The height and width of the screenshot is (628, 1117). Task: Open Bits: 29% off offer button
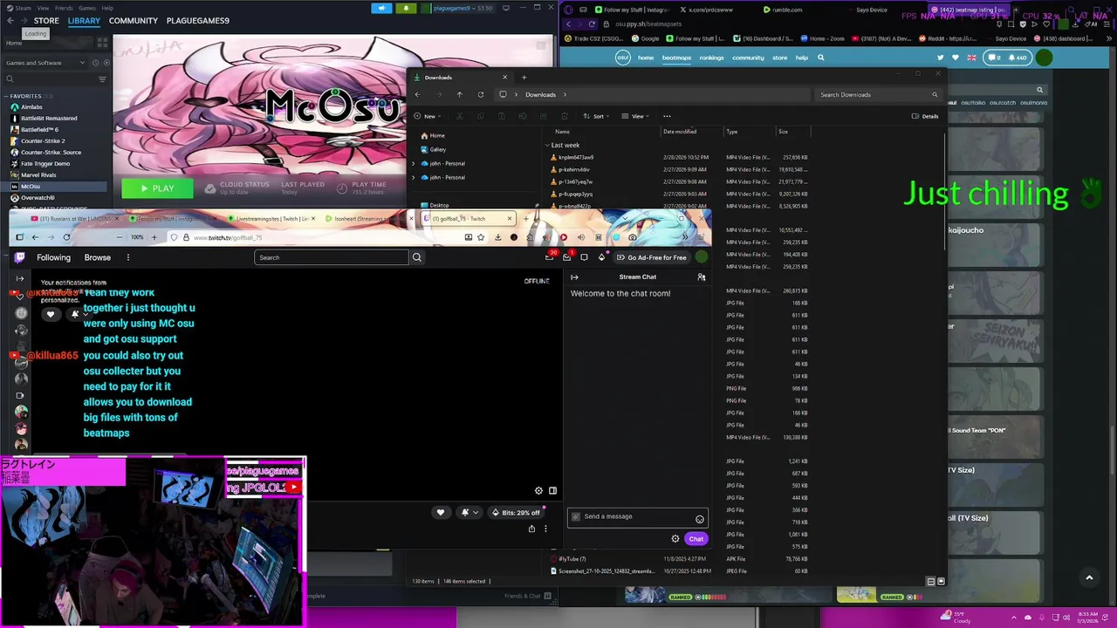point(516,513)
